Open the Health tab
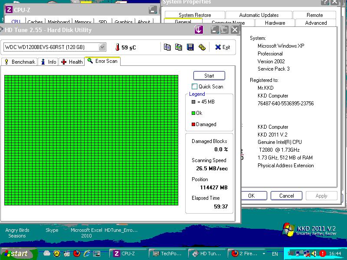Image resolution: width=347 pixels, height=260 pixels. tap(72, 62)
